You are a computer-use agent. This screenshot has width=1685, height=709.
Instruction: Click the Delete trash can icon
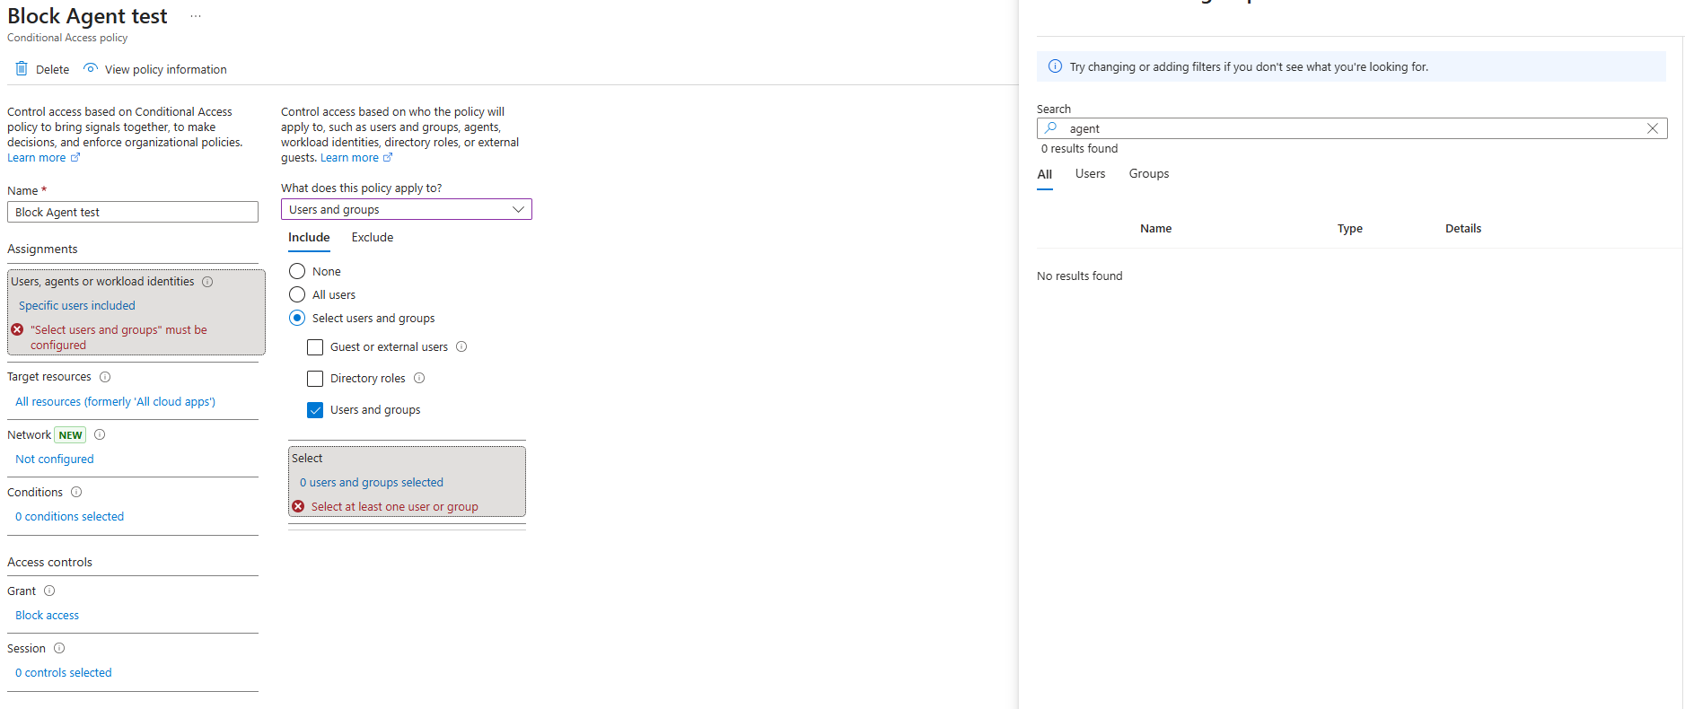[22, 69]
